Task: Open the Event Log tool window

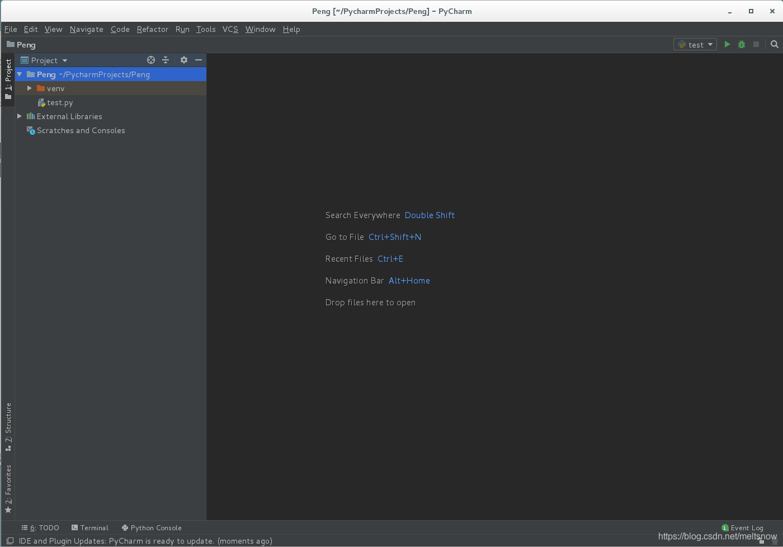Action: pos(742,527)
